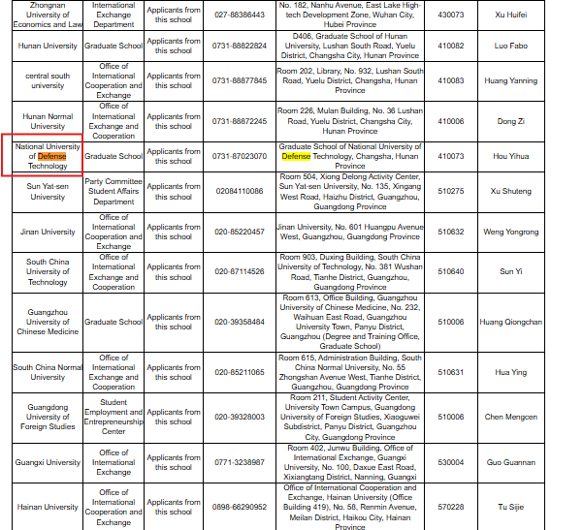Select phone number 0731-88872245

coord(240,121)
